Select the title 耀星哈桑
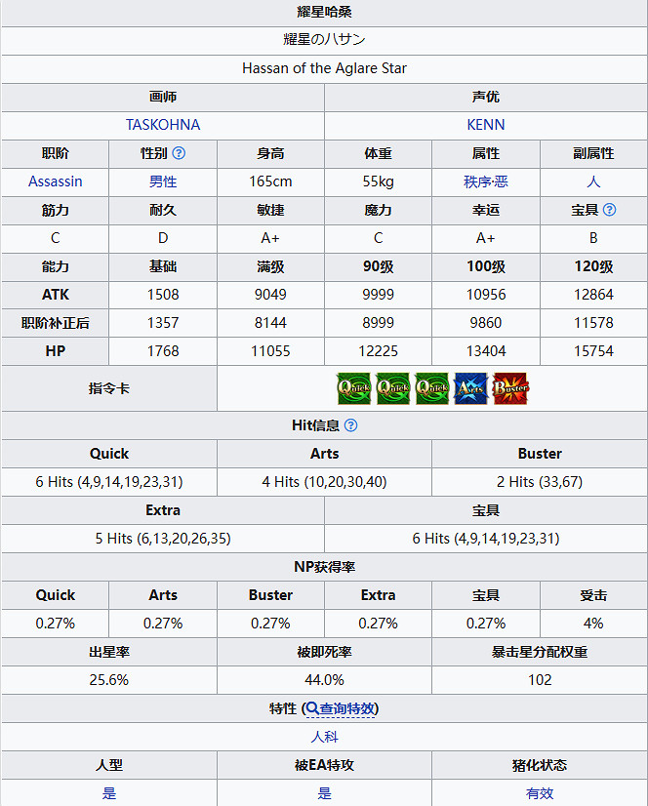Viewport: 648px width, 806px height. coord(325,12)
